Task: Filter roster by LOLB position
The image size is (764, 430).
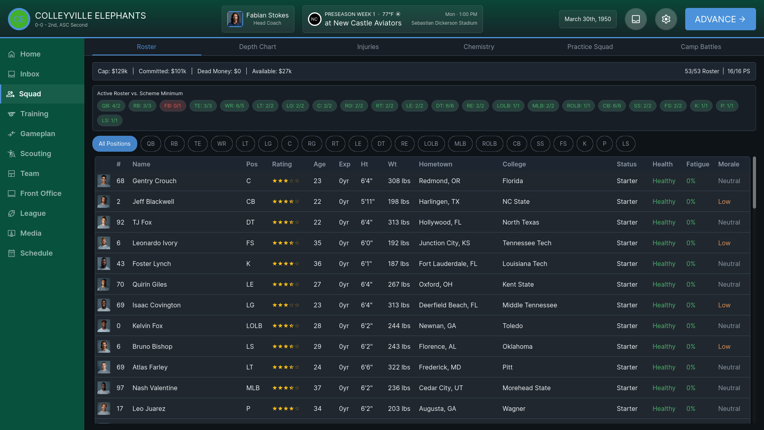Action: (431, 144)
